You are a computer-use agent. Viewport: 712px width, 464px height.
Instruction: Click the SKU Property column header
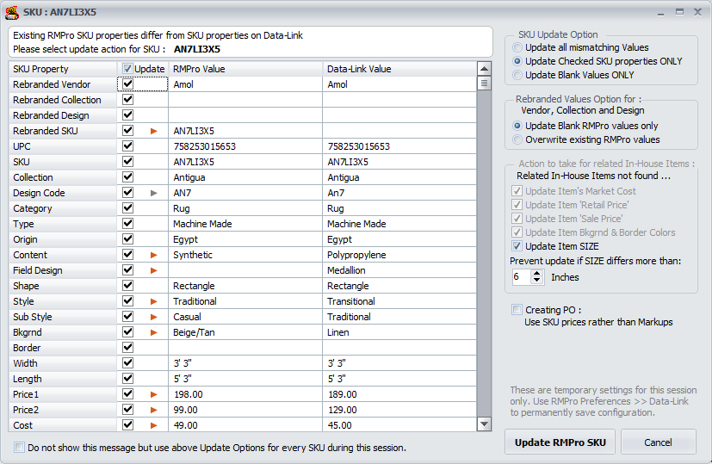point(63,69)
